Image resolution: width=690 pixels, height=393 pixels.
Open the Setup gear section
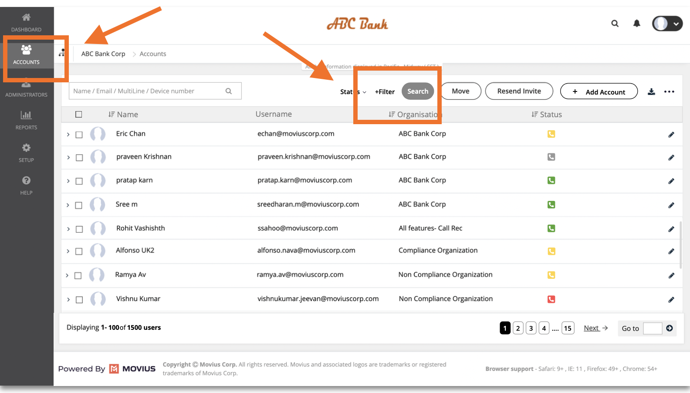tap(26, 152)
